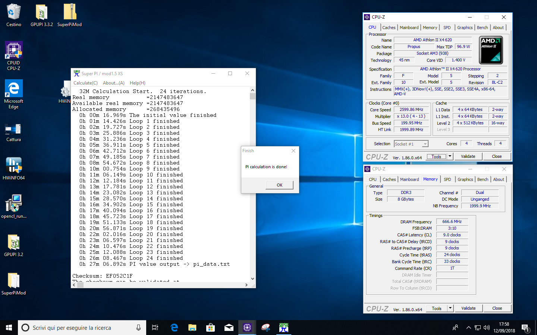Viewport: 537px width, 335px height.
Task: Click OK in the Finish dialog
Action: click(x=280, y=185)
